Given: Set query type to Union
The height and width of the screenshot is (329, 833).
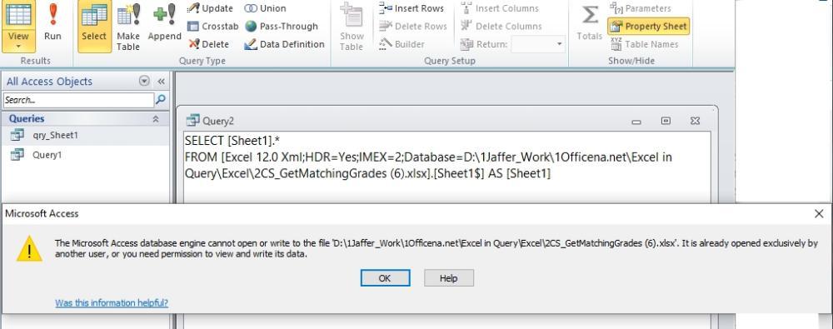Looking at the screenshot, I should (x=265, y=8).
